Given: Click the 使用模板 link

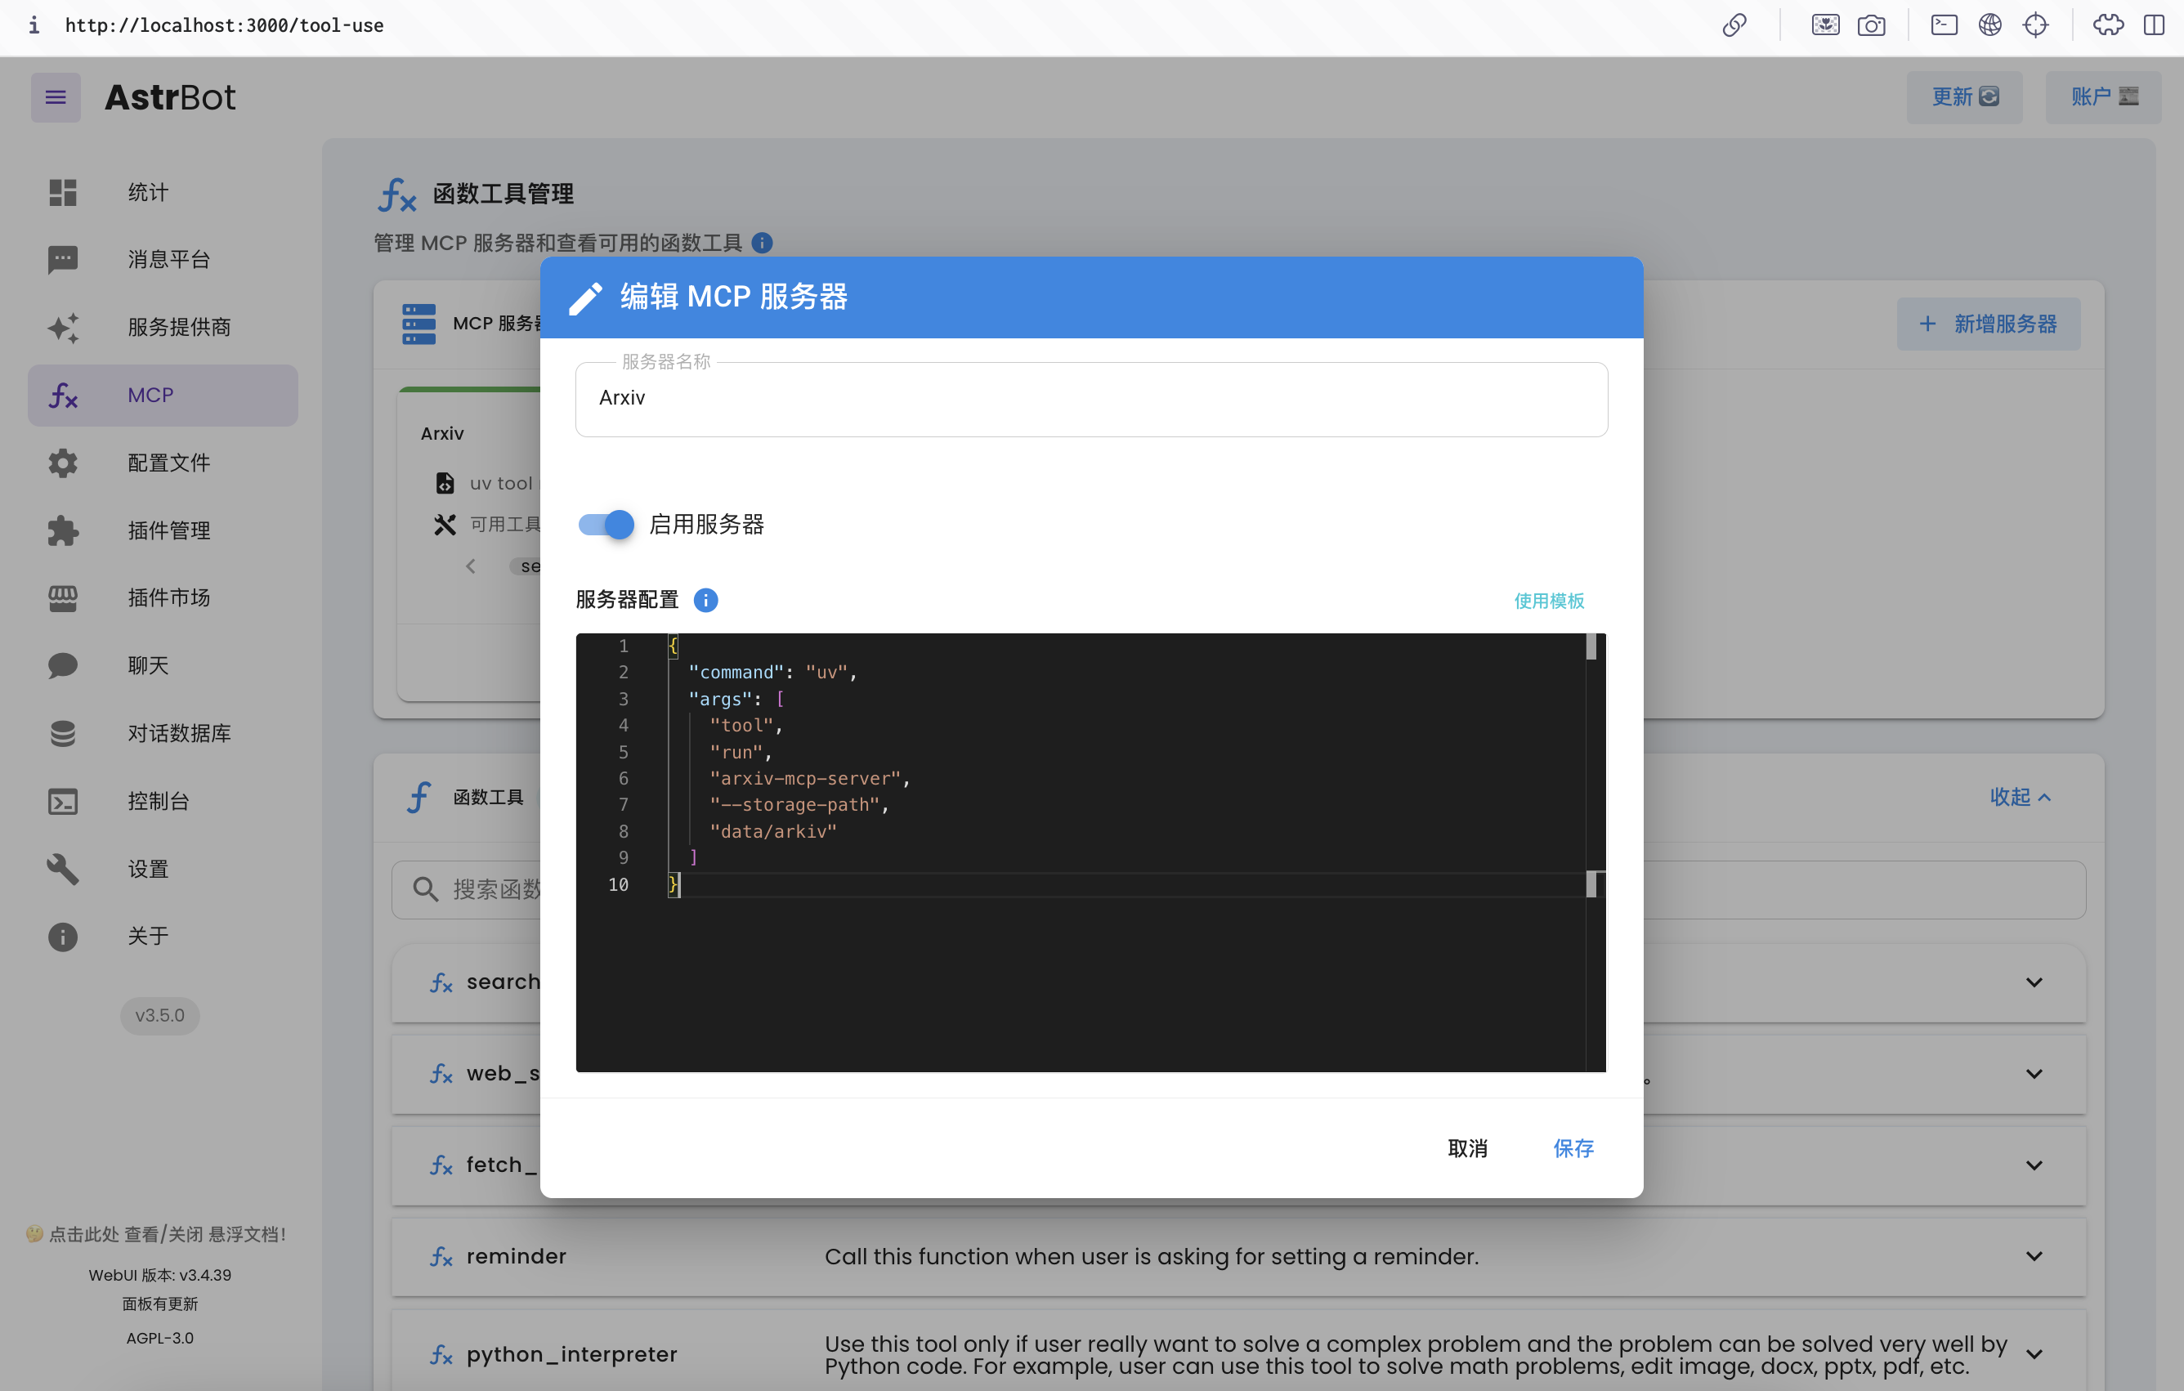Looking at the screenshot, I should pyautogui.click(x=1548, y=601).
